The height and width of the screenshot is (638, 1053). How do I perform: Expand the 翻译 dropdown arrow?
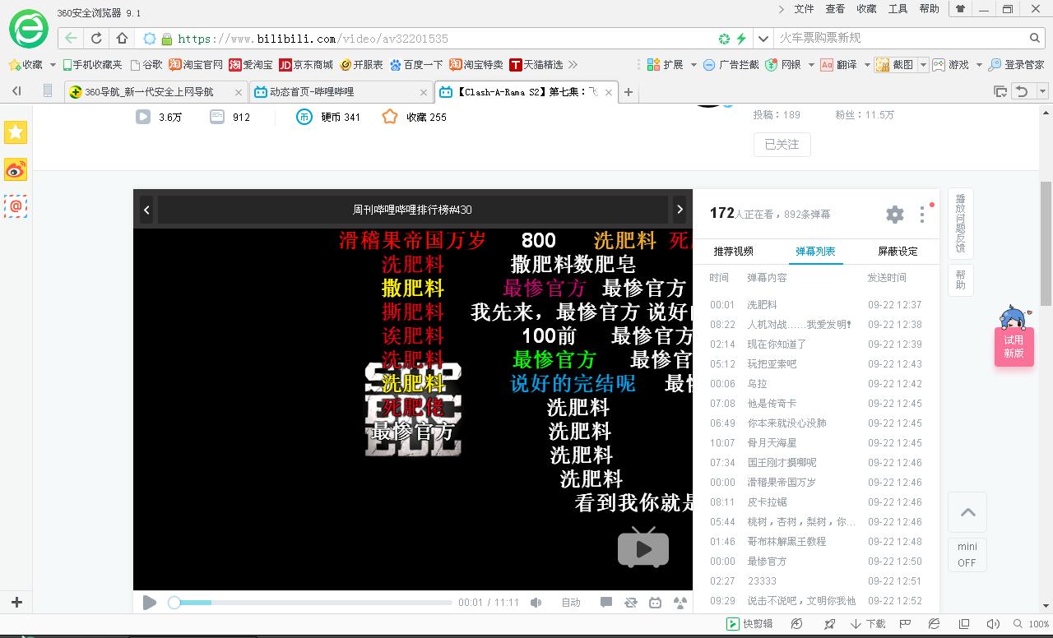point(867,65)
